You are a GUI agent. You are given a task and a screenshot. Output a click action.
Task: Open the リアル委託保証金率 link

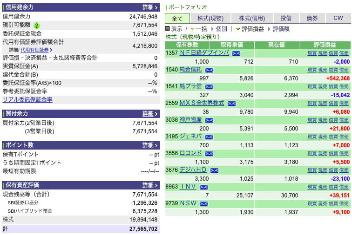[27, 99]
